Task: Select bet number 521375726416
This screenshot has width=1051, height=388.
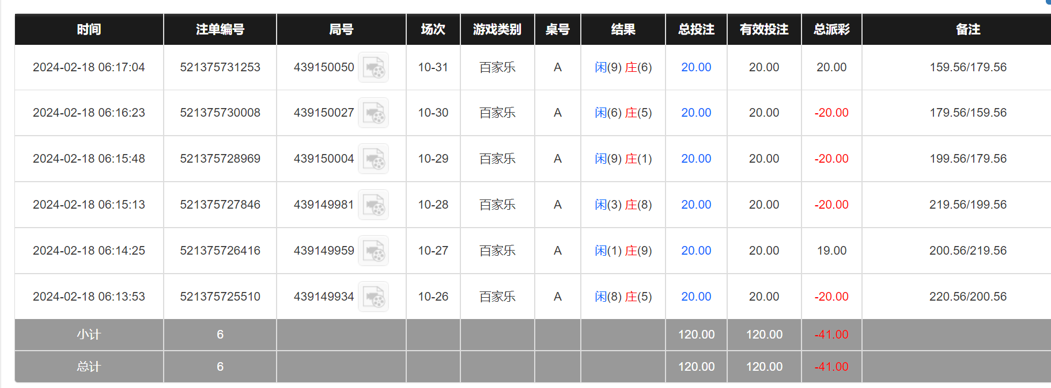Action: pyautogui.click(x=220, y=251)
